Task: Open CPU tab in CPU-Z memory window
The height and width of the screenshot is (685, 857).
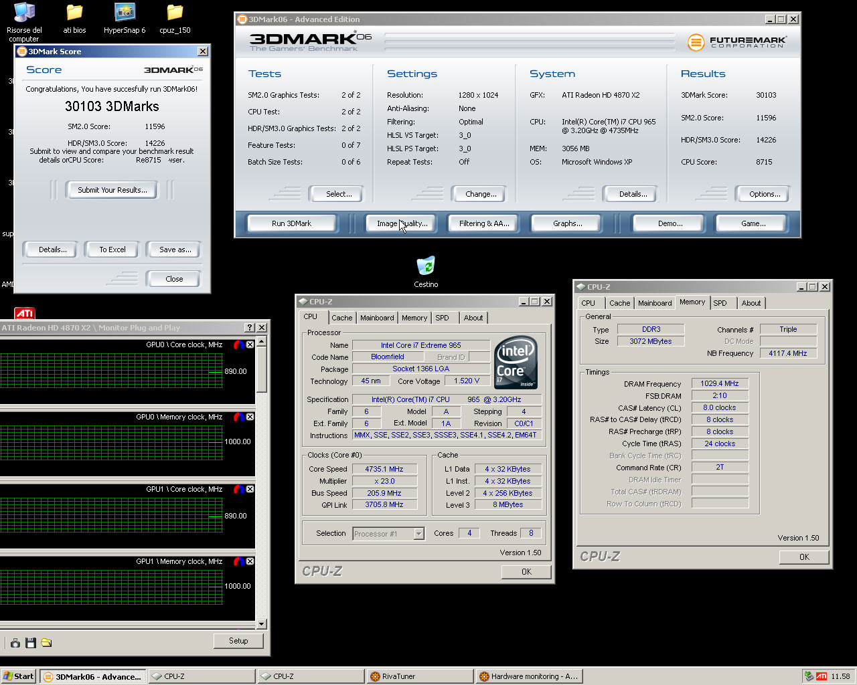Action: [589, 303]
